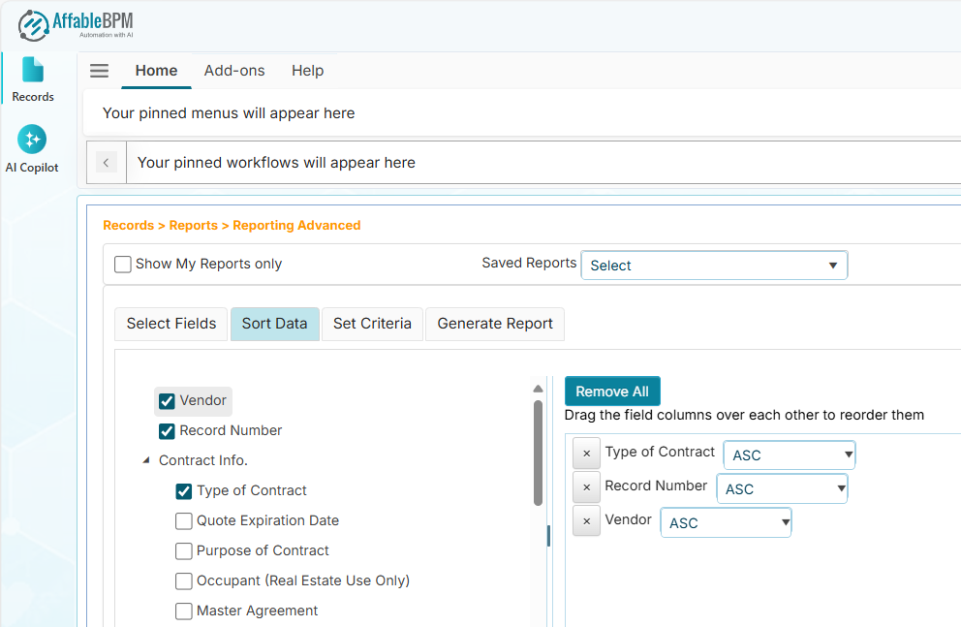Remove Vendor from sort list

tap(586, 521)
